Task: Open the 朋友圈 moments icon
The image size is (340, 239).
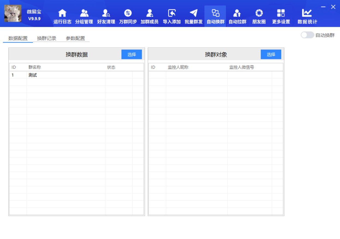Action: tap(259, 13)
